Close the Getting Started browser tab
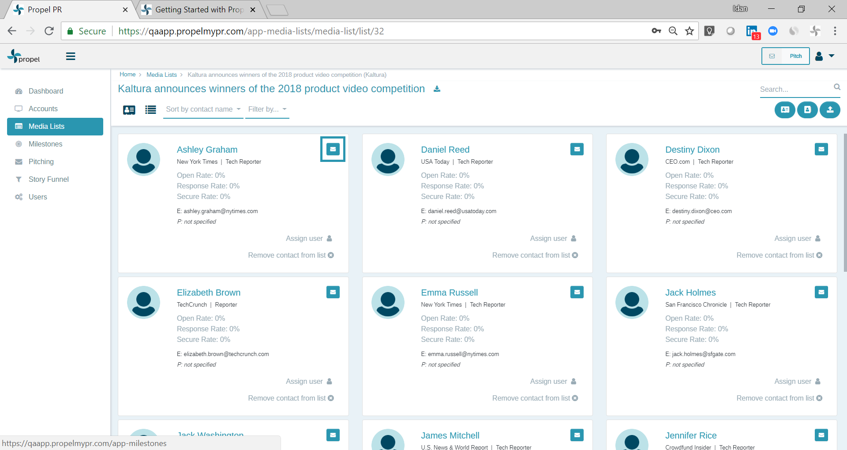Screen dimensions: 847x450 tap(253, 10)
